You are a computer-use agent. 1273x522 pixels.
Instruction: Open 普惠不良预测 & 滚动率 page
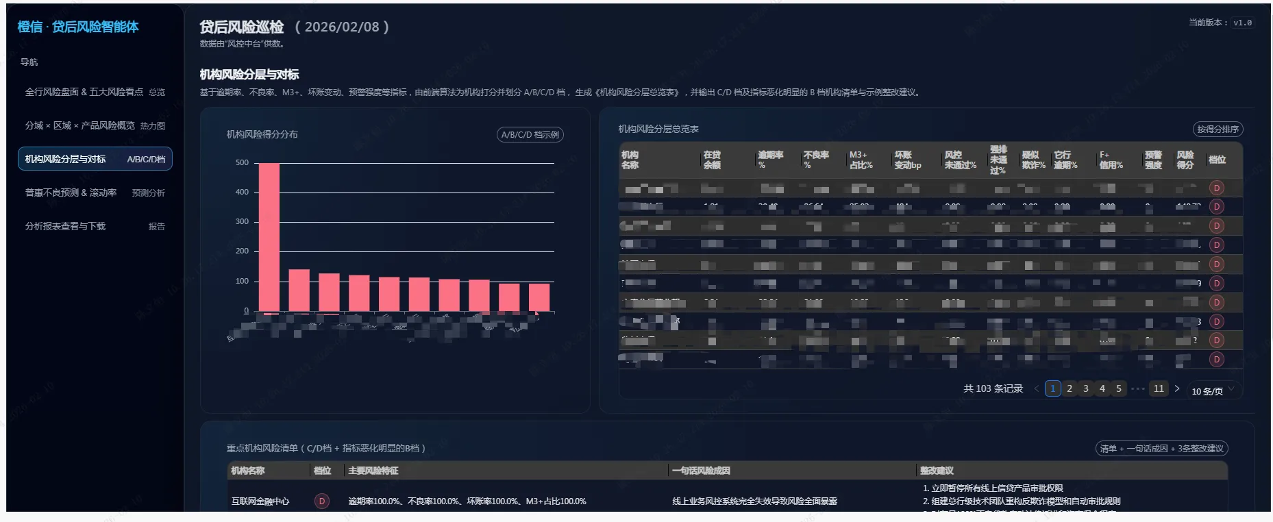click(x=95, y=192)
